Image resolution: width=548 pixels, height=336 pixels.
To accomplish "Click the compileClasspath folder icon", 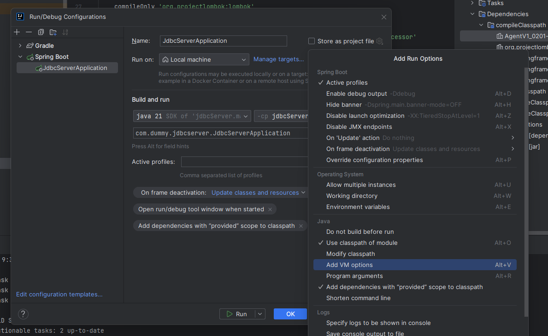I will coord(491,25).
